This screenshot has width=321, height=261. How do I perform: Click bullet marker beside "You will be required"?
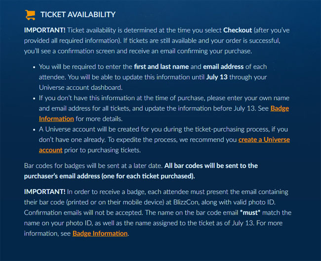click(x=34, y=67)
